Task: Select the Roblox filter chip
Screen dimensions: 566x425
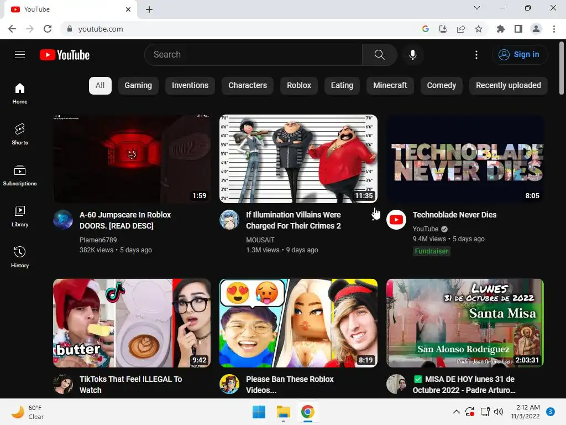Action: coord(299,85)
